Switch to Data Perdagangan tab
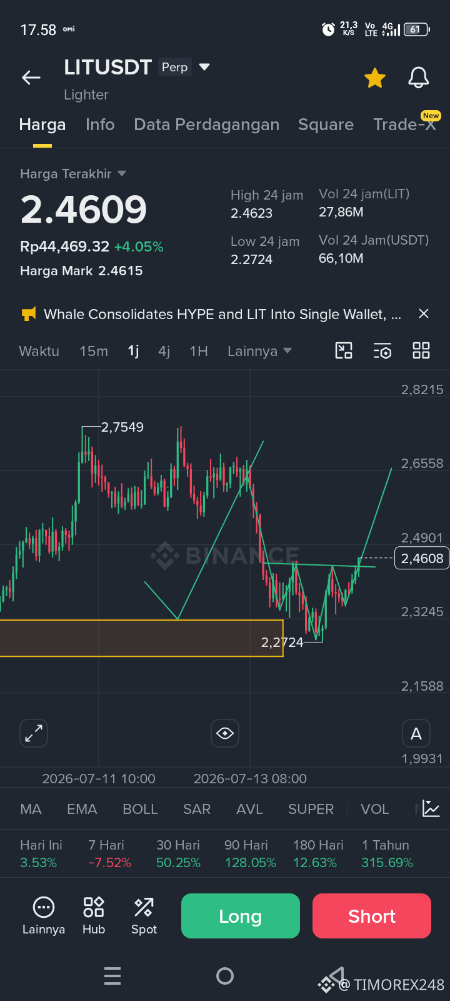Image resolution: width=450 pixels, height=1001 pixels. click(x=206, y=124)
